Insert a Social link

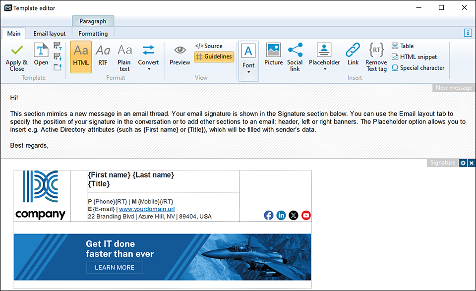295,56
